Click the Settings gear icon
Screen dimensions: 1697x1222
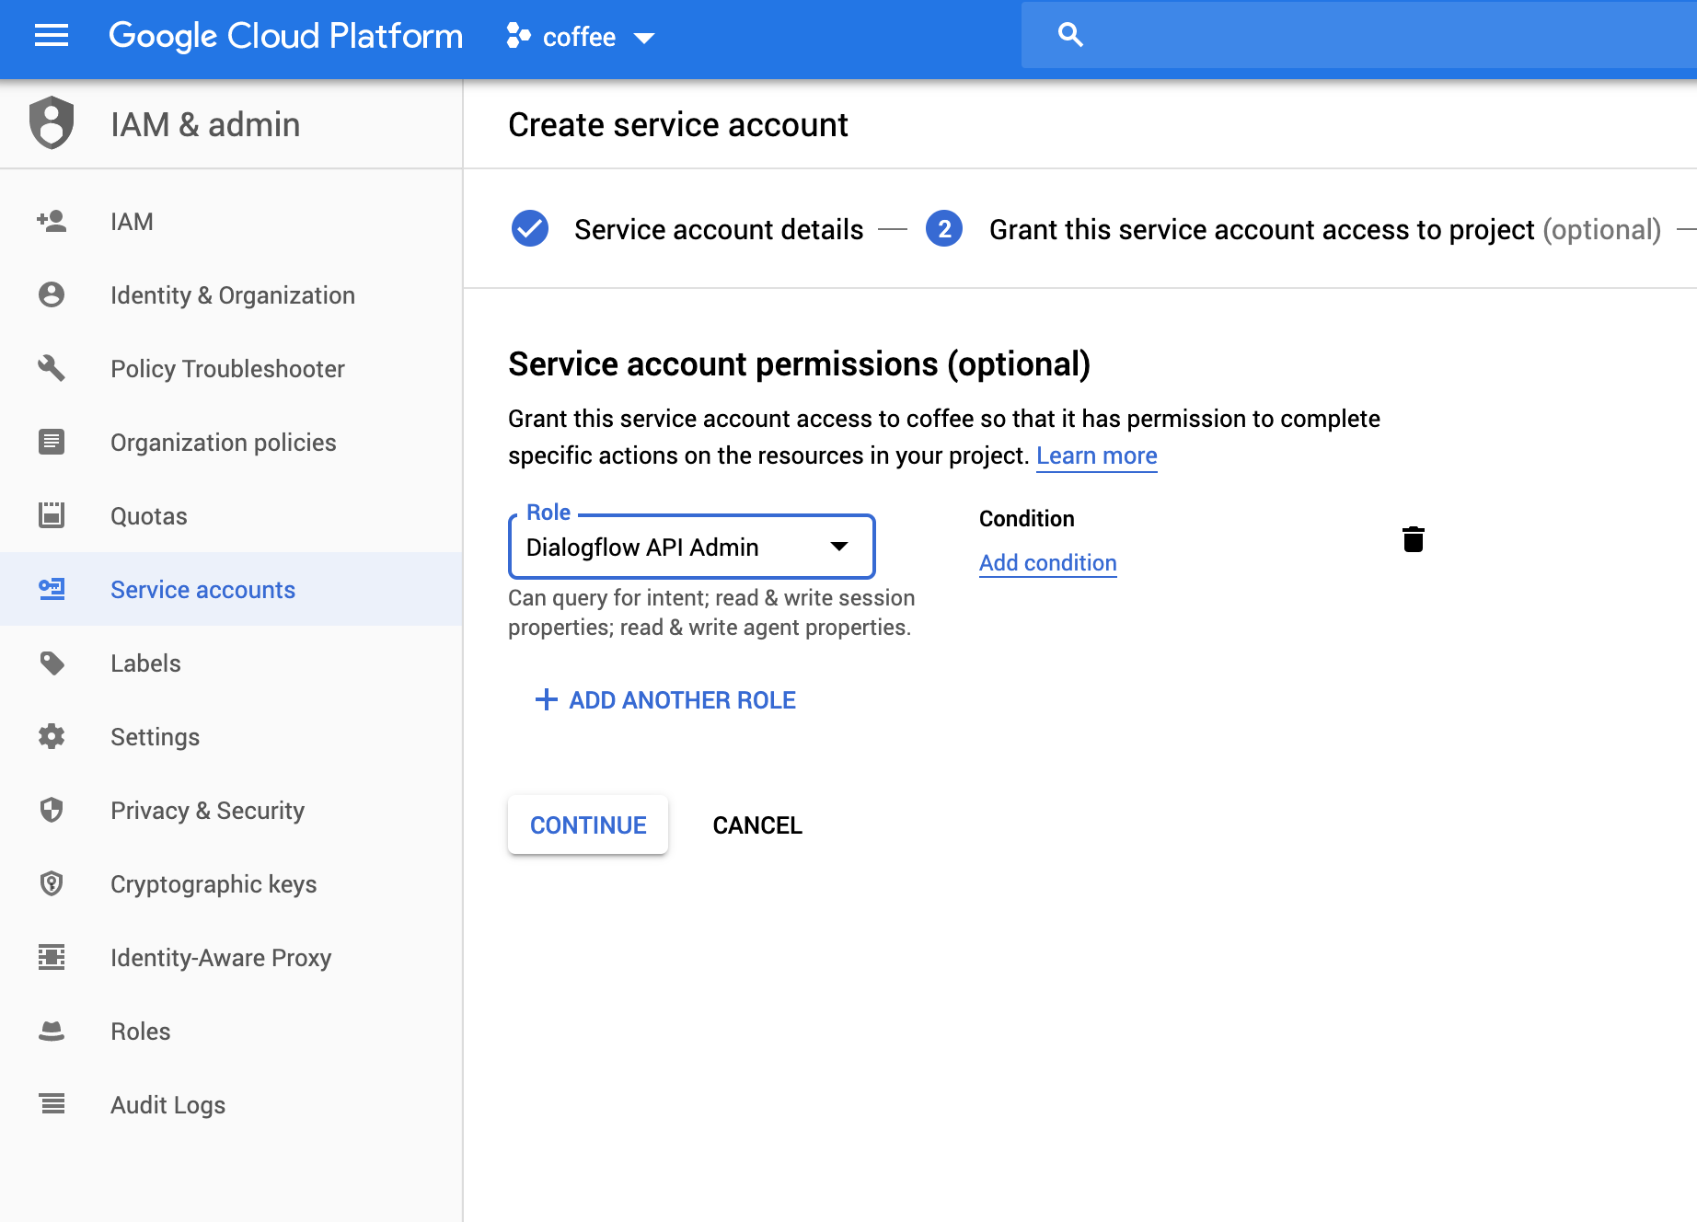coord(52,736)
